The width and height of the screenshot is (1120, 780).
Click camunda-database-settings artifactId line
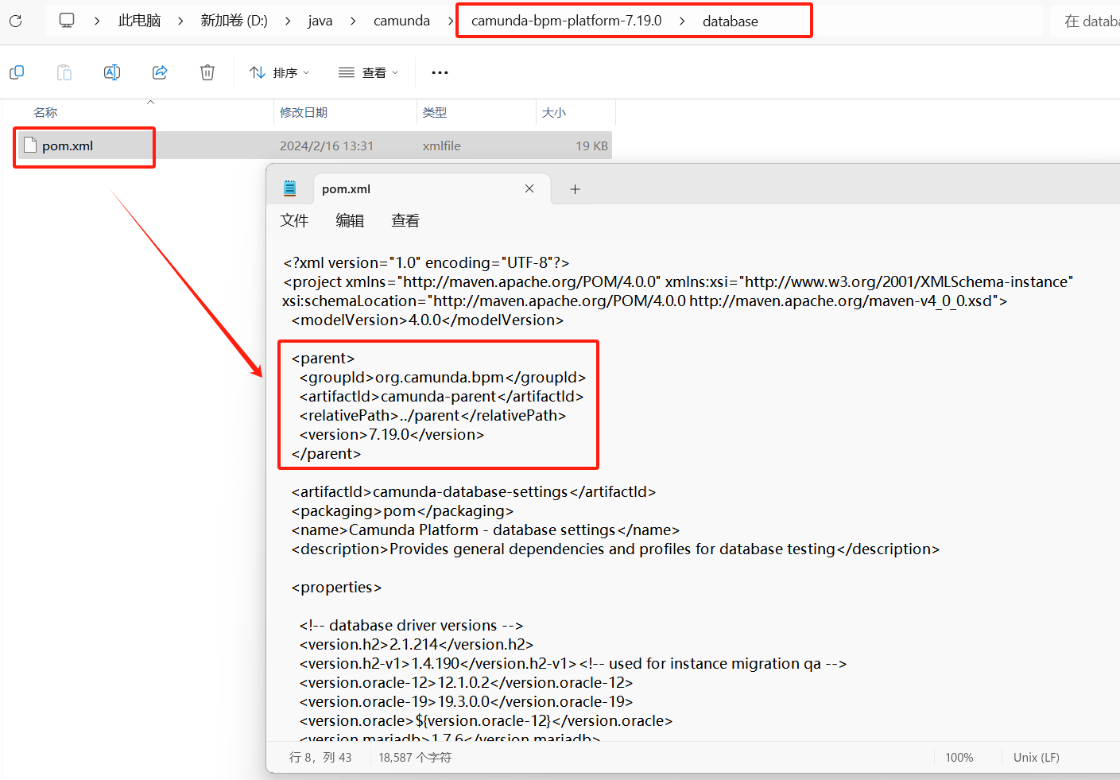(474, 491)
